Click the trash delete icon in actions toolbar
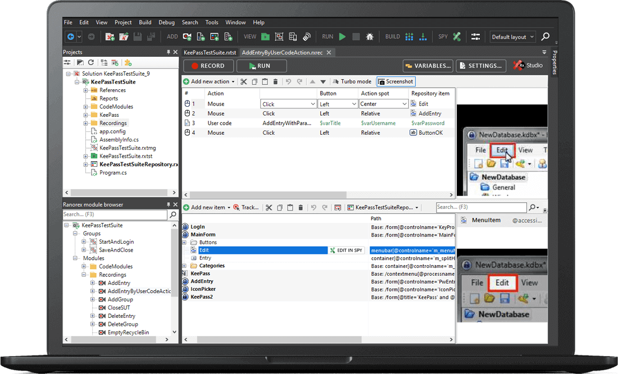Image resolution: width=618 pixels, height=374 pixels. (275, 81)
